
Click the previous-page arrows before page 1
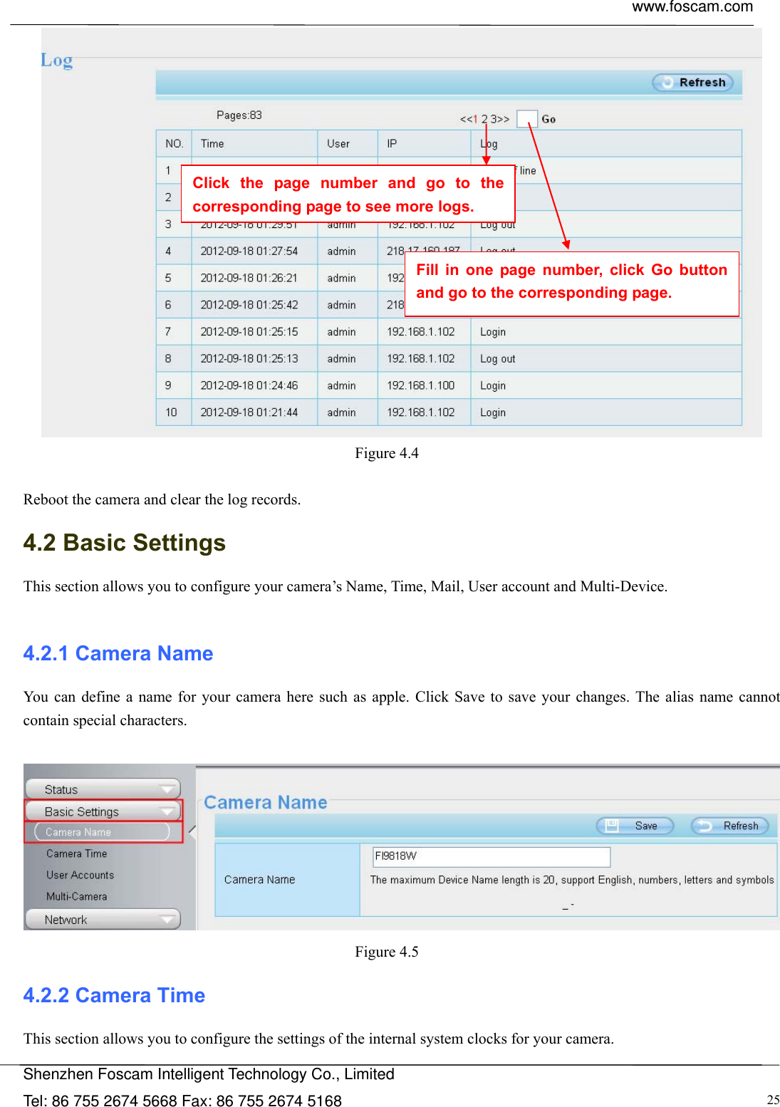click(466, 118)
